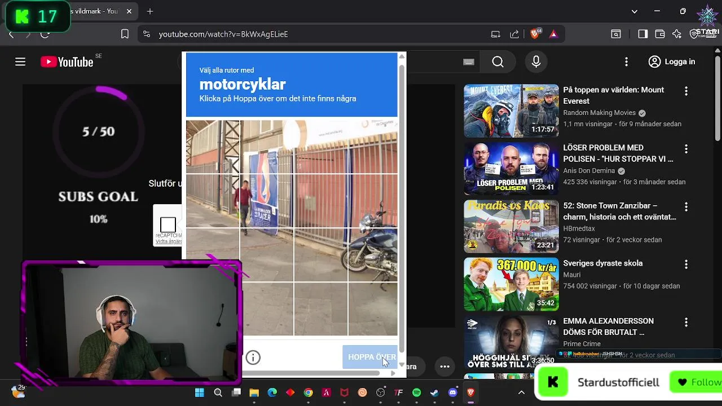Viewport: 722px width, 406px height.
Task: Open the Löser problem med polisen thumbnail
Action: coord(511,169)
